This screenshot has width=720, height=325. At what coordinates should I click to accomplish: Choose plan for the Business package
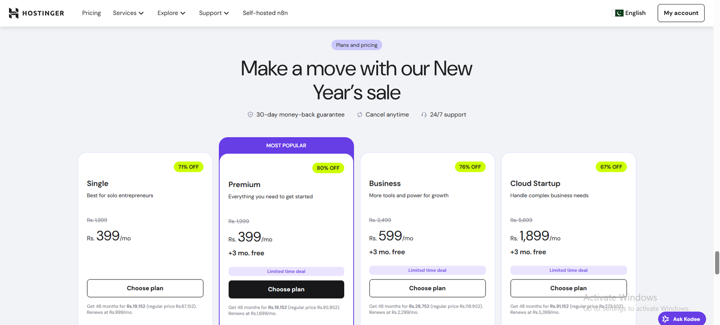tap(427, 288)
